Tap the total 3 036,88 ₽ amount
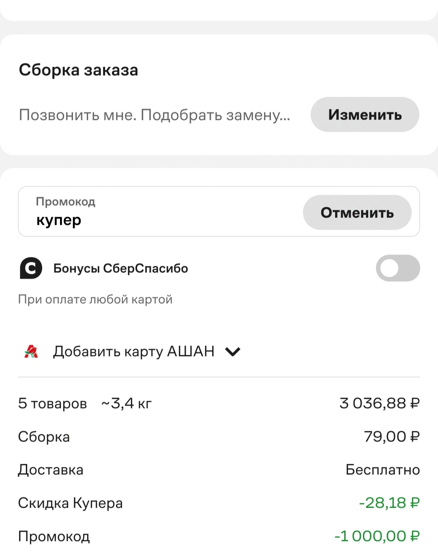The height and width of the screenshot is (556, 438). coord(379,403)
